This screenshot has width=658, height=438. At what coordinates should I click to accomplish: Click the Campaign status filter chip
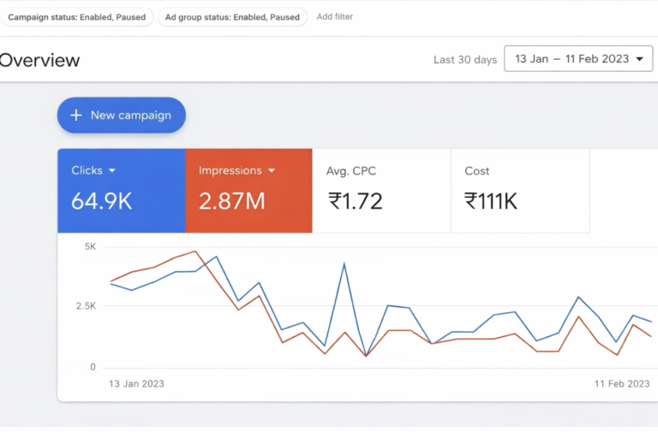click(x=77, y=17)
